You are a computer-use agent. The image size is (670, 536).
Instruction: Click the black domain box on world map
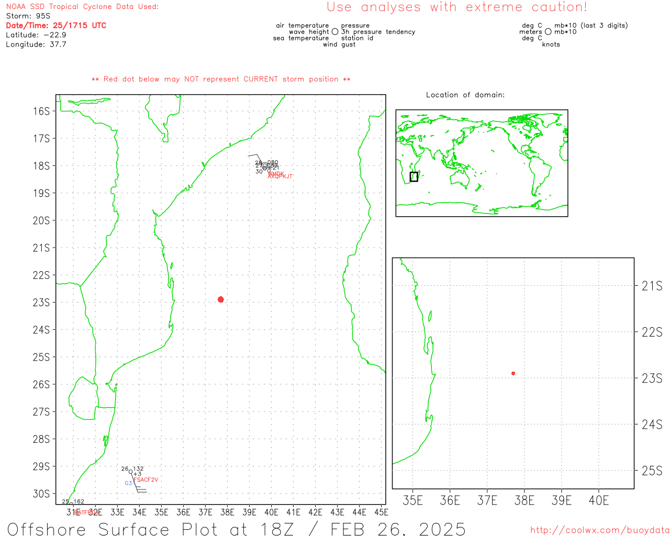[x=414, y=177]
